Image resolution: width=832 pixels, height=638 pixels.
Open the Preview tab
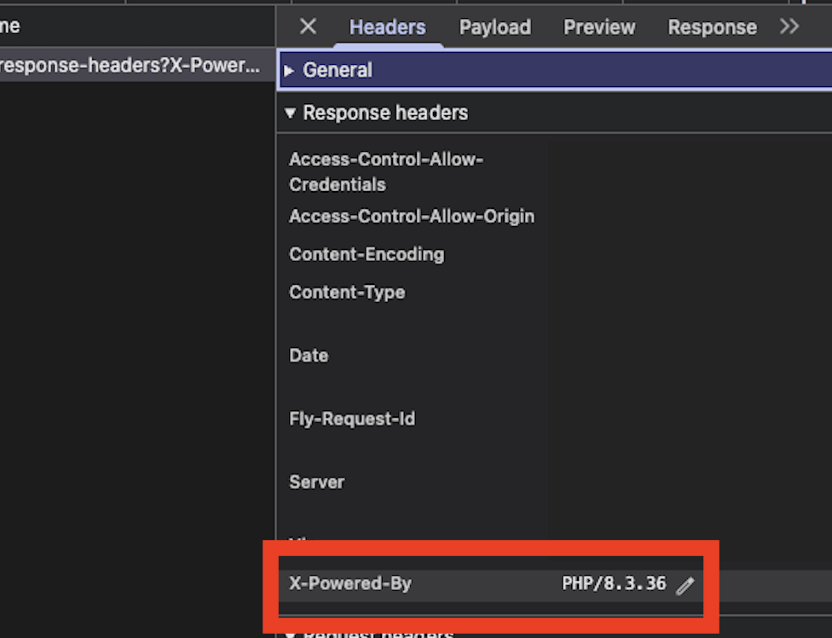(x=599, y=27)
